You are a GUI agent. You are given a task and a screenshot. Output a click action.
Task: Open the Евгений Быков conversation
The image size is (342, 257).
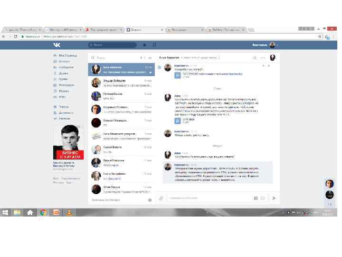click(x=121, y=96)
